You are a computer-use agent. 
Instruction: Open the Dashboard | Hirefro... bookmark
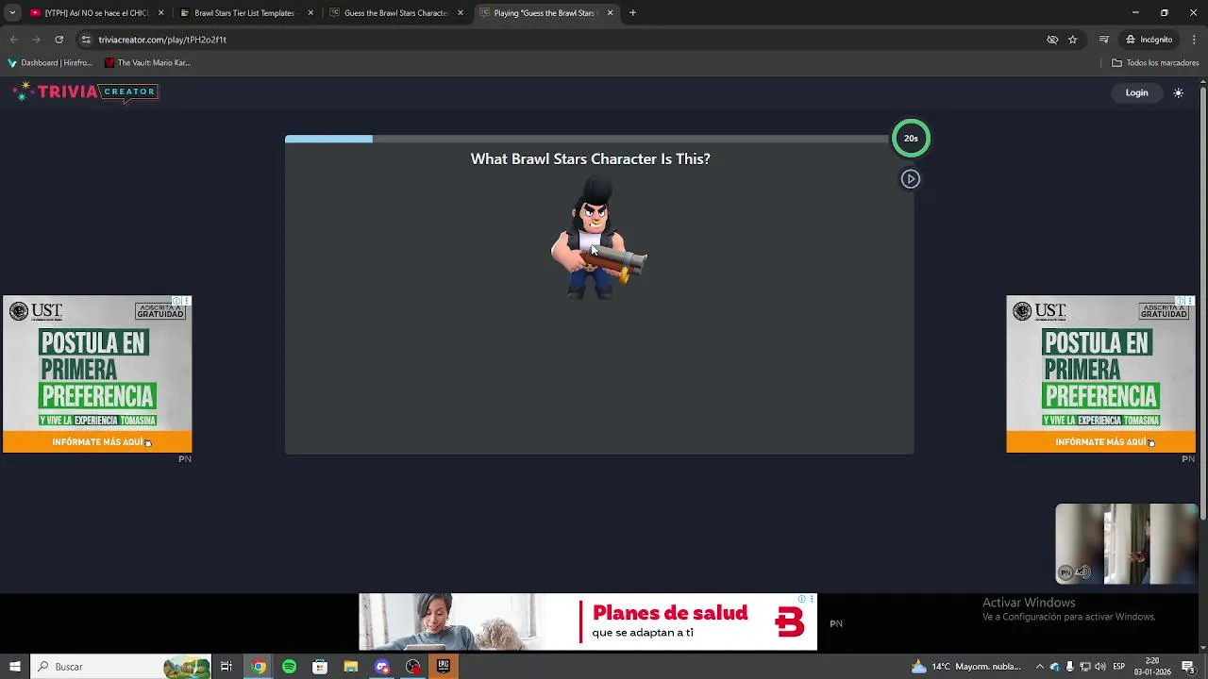(50, 63)
